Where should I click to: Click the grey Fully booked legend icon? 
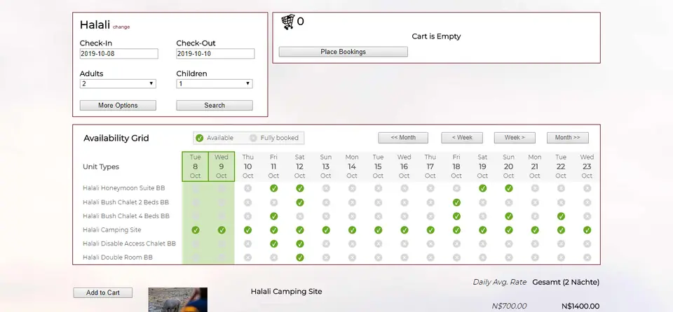(x=253, y=138)
